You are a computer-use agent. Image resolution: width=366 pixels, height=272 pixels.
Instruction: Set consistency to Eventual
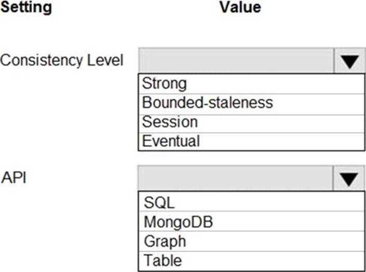(251, 141)
